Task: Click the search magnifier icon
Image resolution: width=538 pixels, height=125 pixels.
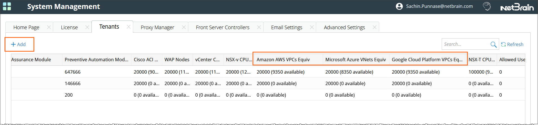Action: click(x=493, y=44)
